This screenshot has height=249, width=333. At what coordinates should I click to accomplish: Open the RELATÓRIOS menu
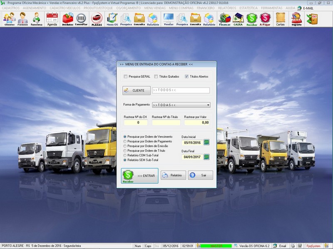click(x=227, y=8)
